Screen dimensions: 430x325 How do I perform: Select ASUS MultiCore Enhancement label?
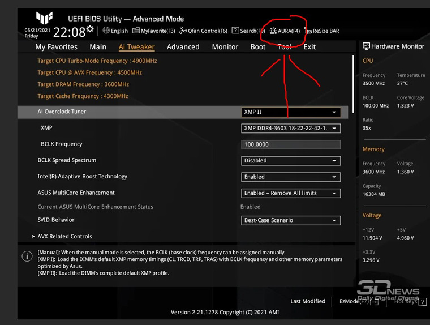[76, 193]
